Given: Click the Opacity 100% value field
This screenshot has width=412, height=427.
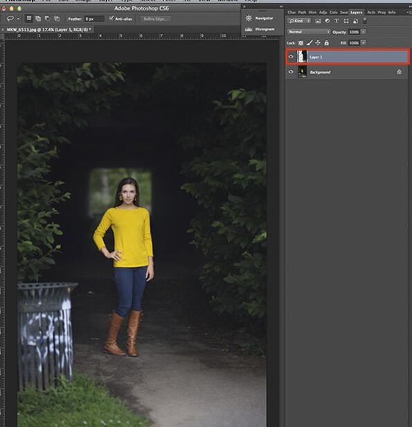Looking at the screenshot, I should point(354,32).
